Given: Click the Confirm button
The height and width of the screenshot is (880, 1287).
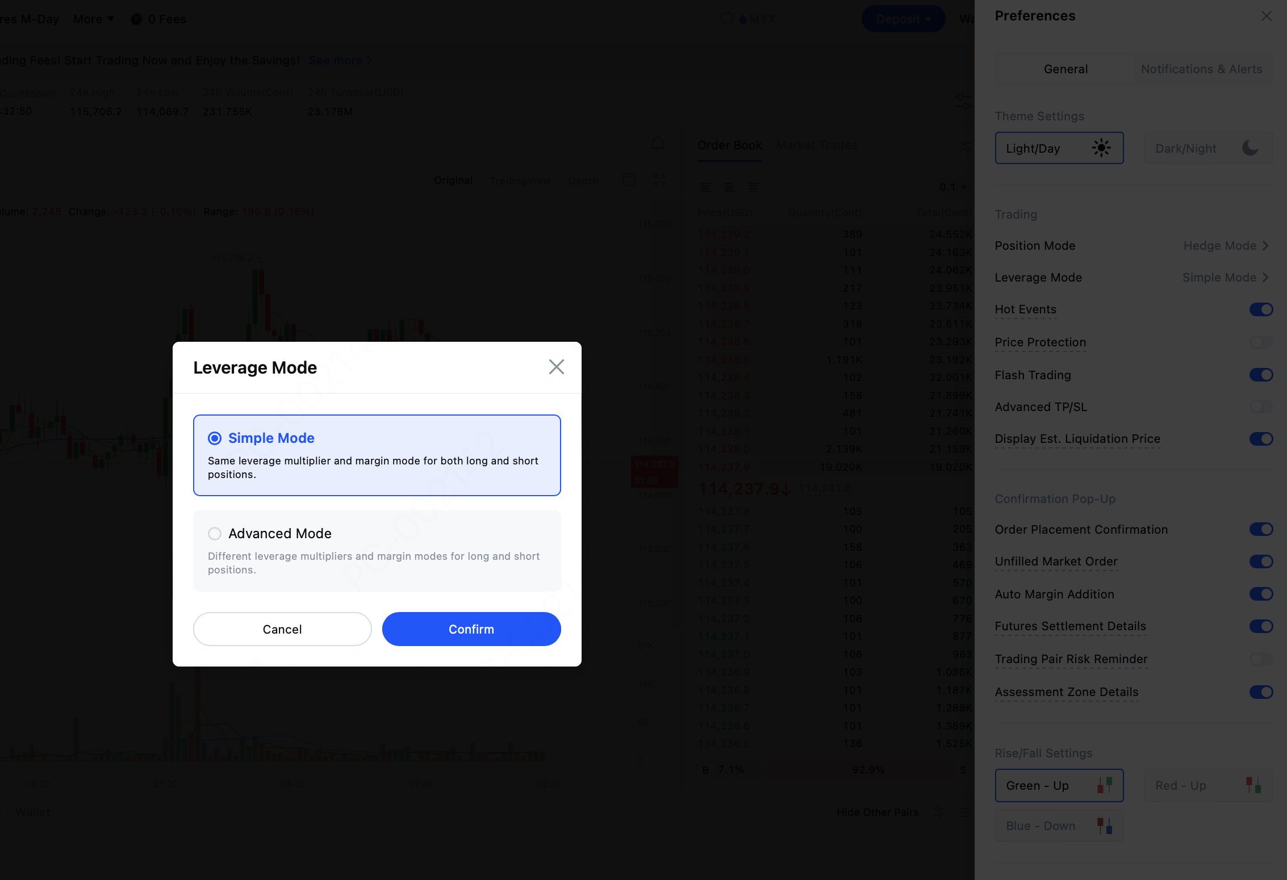Looking at the screenshot, I should [471, 629].
